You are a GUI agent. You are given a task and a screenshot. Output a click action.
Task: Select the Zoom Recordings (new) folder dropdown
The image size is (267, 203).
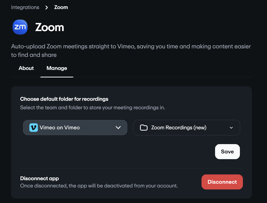pyautogui.click(x=186, y=128)
